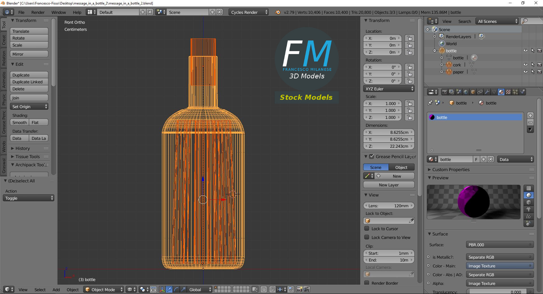Toggle renderability of the paper object

click(540, 72)
